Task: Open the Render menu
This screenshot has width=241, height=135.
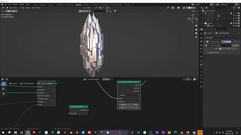Action: tap(15, 4)
